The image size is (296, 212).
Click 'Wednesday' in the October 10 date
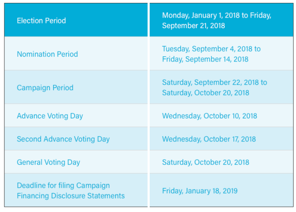[181, 116]
